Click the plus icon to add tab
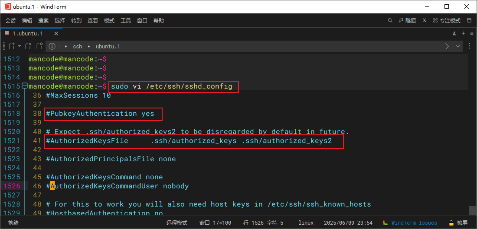 [463, 33]
